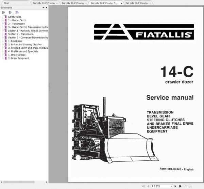
Task: Click the bookmark panel's scroll-right arrow
Action: click(x=47, y=182)
